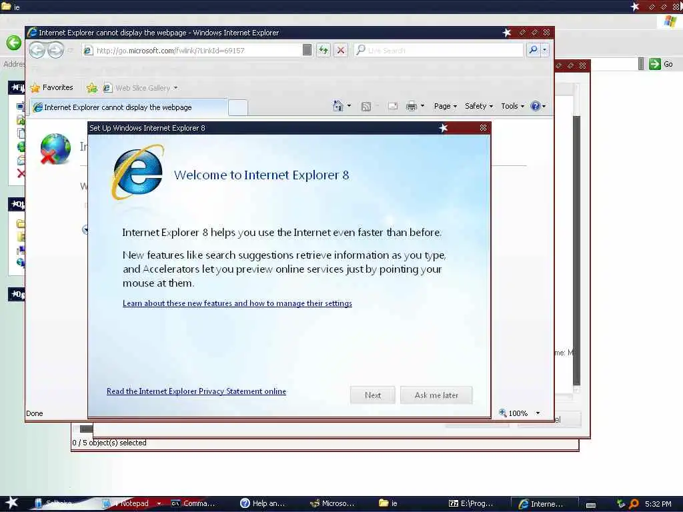Image resolution: width=683 pixels, height=512 pixels.
Task: Click the Print icon
Action: point(411,106)
